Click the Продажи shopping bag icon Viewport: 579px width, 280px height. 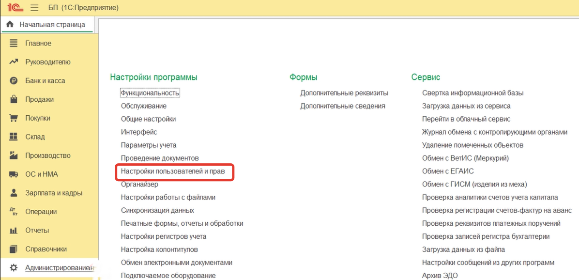coord(14,99)
